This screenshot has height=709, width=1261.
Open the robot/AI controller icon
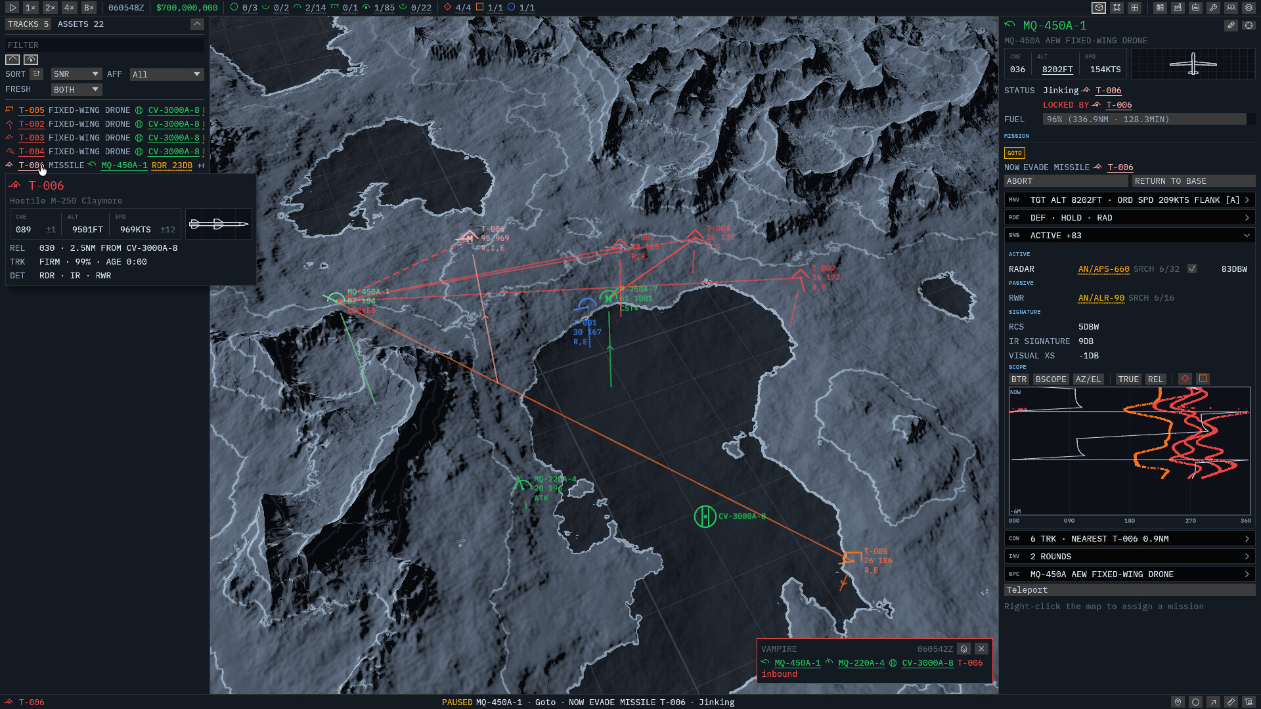pyautogui.click(x=1196, y=8)
